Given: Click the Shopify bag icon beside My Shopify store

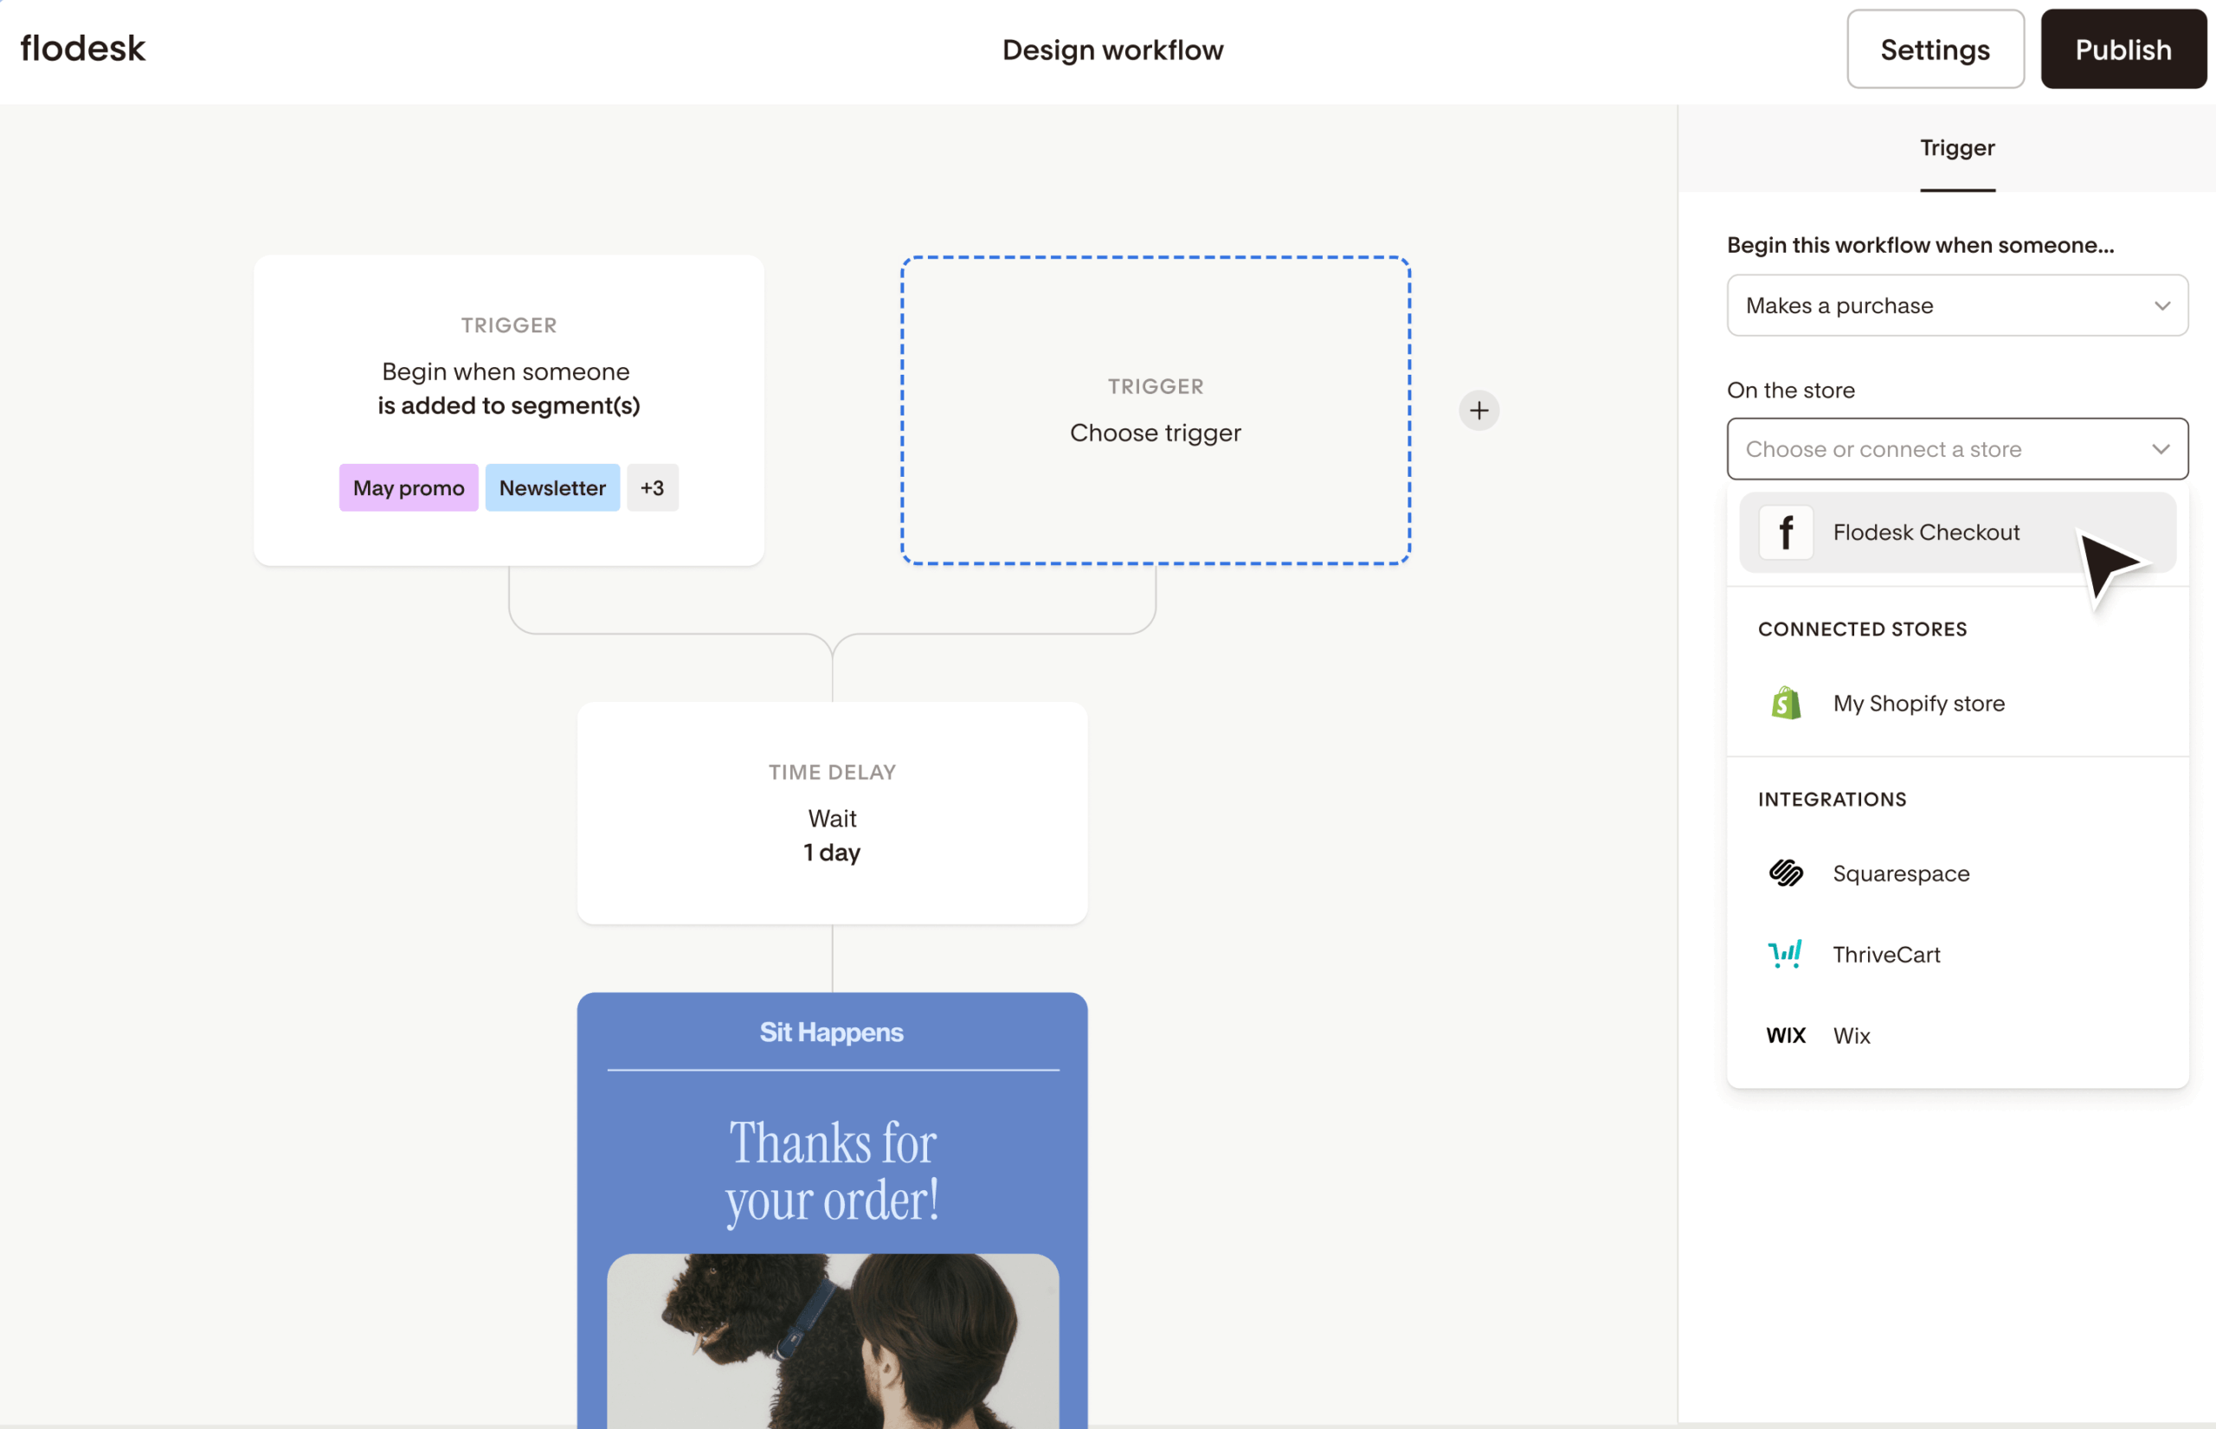Looking at the screenshot, I should (x=1786, y=703).
